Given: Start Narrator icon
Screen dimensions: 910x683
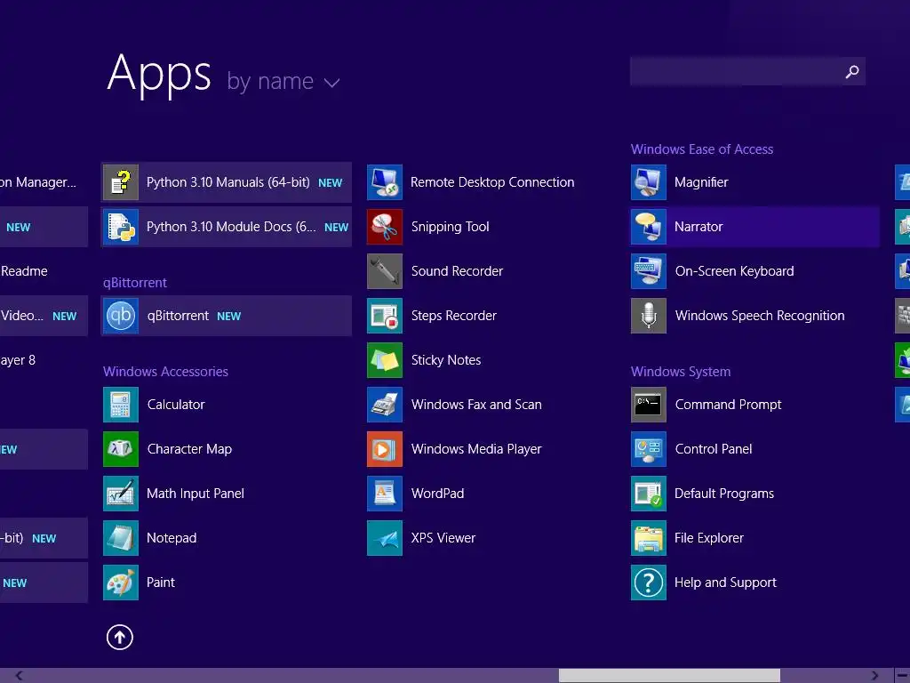Looking at the screenshot, I should pos(649,227).
